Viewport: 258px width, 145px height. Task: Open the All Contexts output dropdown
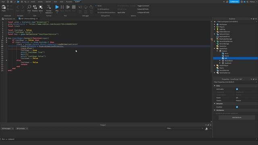(x=22, y=128)
